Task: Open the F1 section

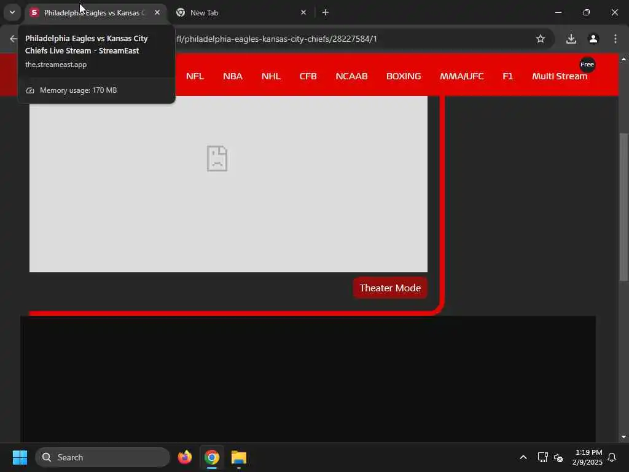Action: [507, 76]
